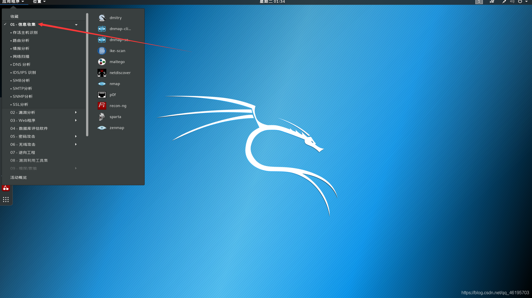Click the eyedropper icon in top bar
This screenshot has width=532, height=298.
coord(504,2)
